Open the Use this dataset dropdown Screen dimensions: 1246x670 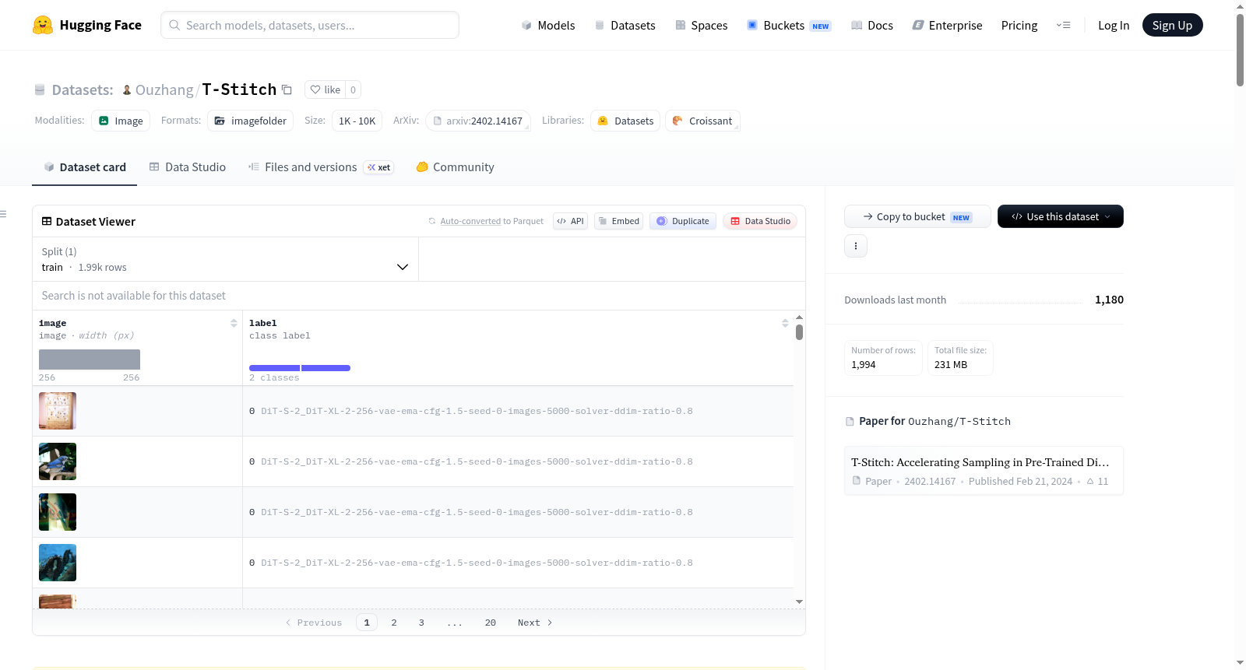(1061, 216)
